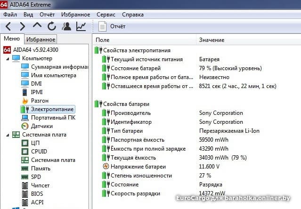This screenshot has width=301, height=209.
Task: Select the DMI tree item
Action: [x=32, y=84]
